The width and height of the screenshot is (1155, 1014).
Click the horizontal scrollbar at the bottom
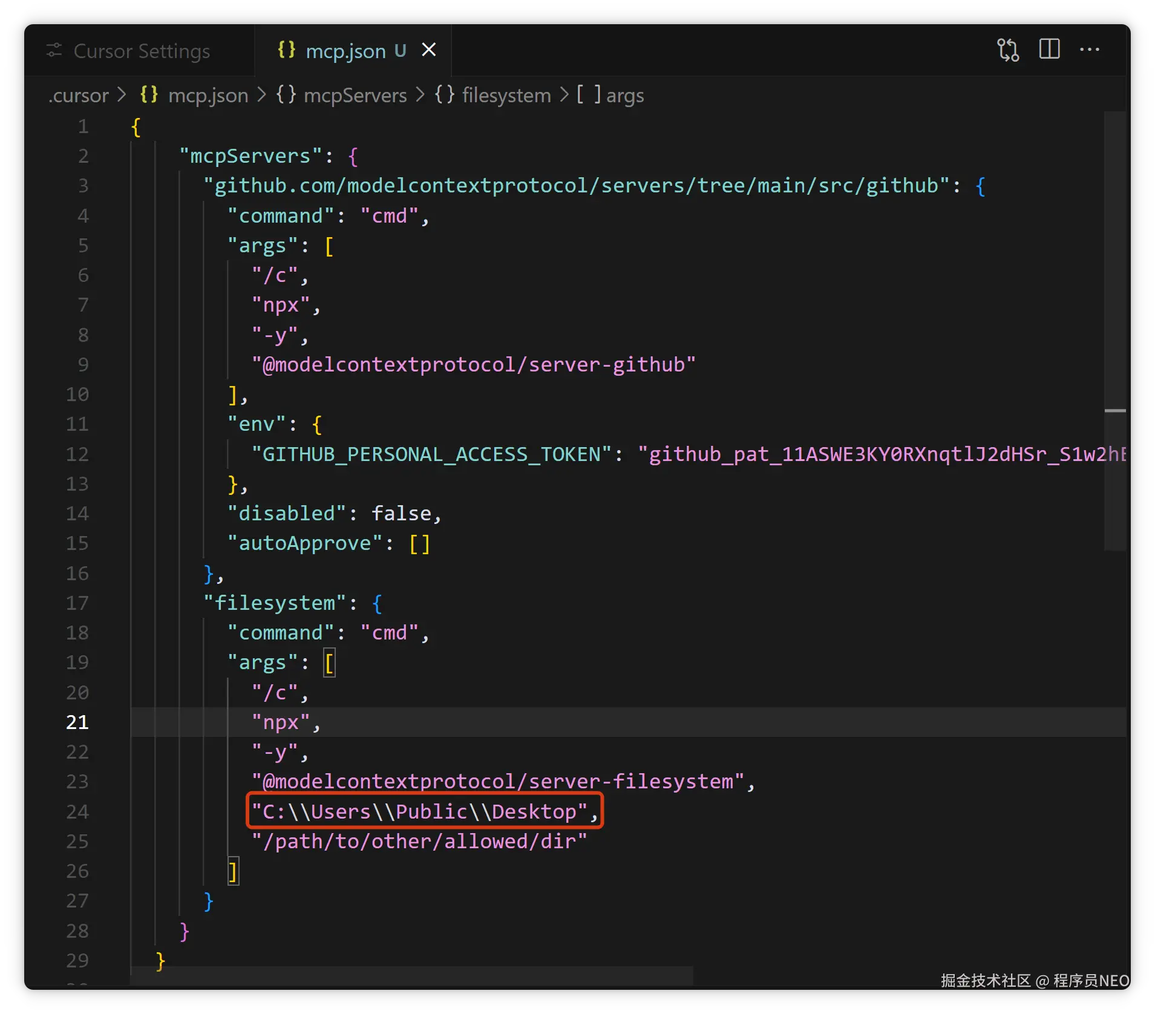[411, 976]
